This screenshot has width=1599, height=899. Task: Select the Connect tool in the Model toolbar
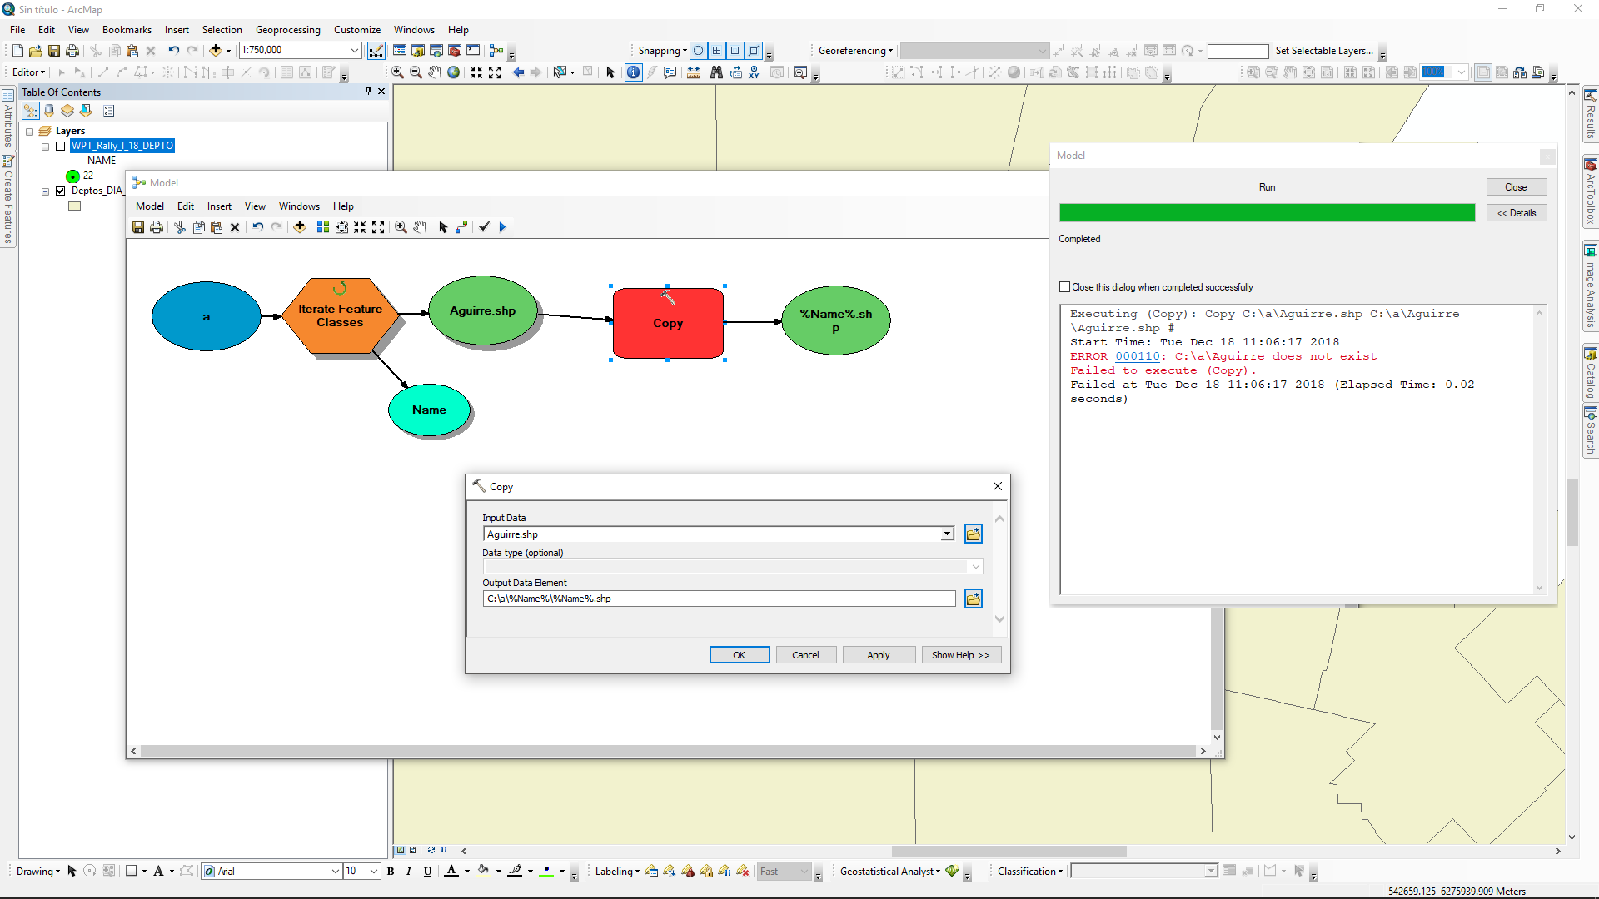click(461, 227)
